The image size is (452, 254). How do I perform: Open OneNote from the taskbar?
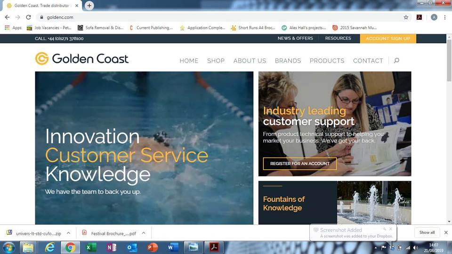pyautogui.click(x=111, y=247)
